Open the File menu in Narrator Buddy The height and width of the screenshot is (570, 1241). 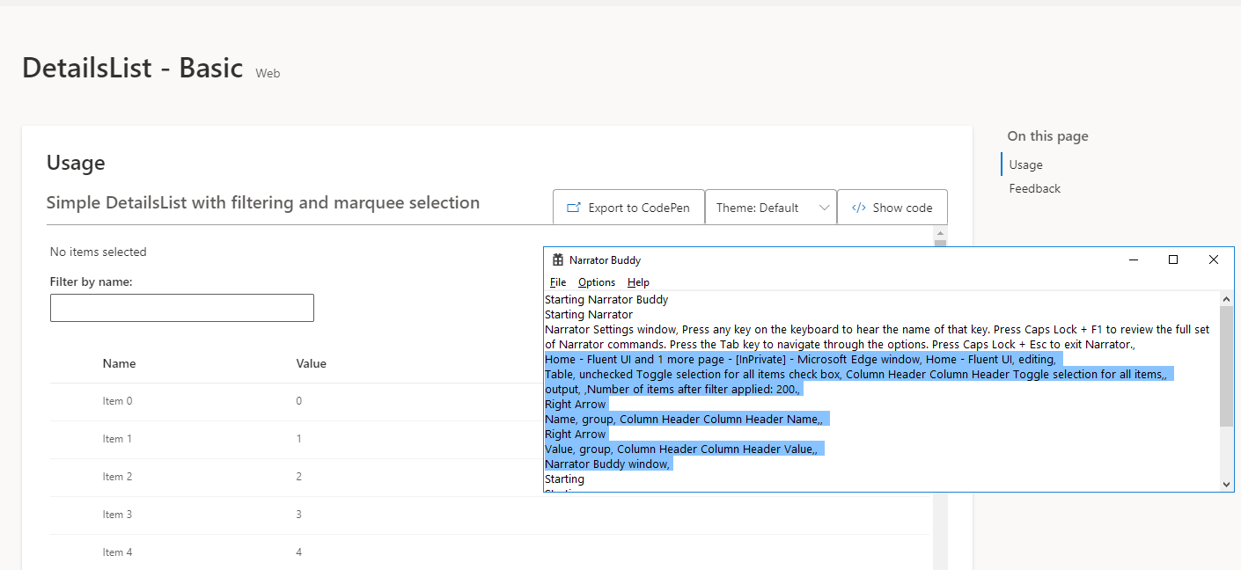tap(558, 282)
